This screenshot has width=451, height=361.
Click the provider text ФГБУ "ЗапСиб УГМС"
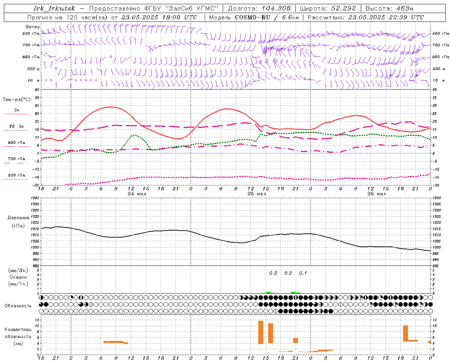(181, 8)
